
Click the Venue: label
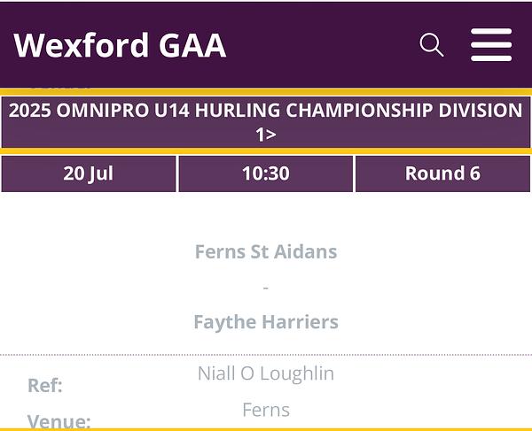(59, 422)
